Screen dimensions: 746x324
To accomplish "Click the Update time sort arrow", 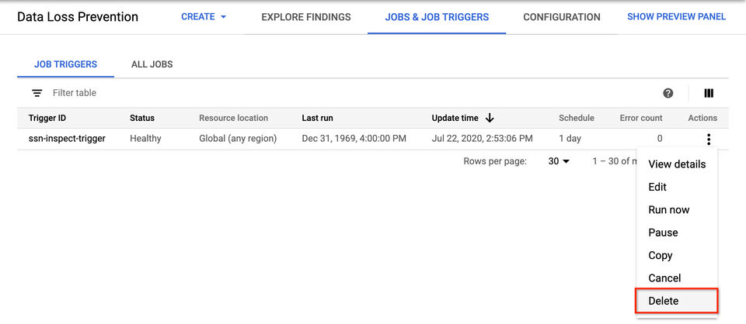I will pos(490,118).
